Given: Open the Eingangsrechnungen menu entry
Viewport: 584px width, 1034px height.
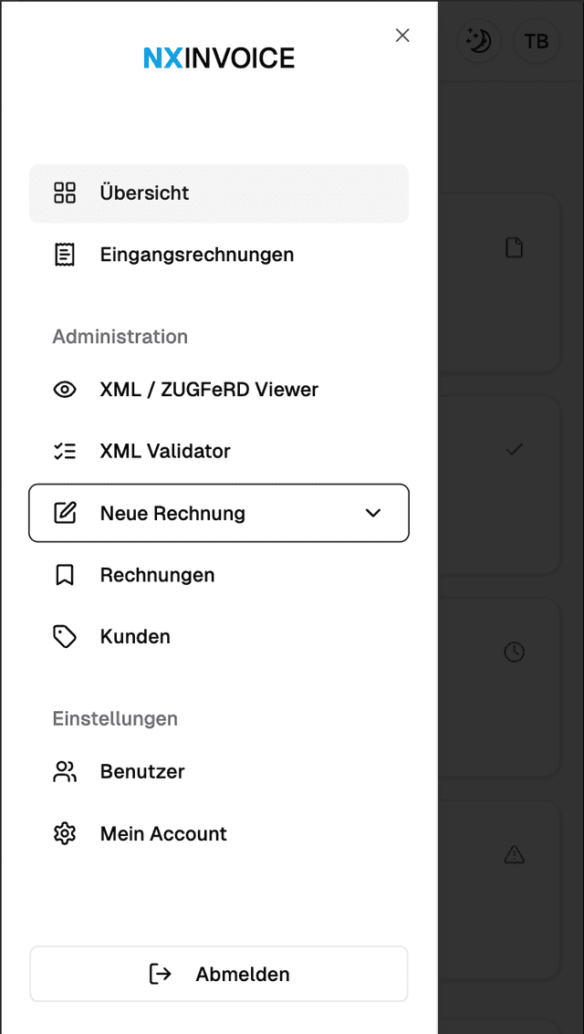Looking at the screenshot, I should click(219, 255).
